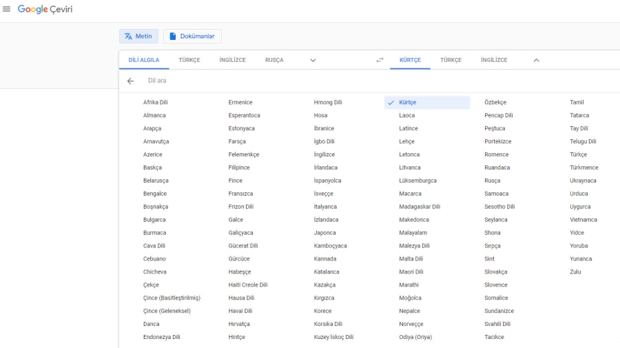The height and width of the screenshot is (348, 620).
Task: Select Tacikçe
Action: tap(494, 338)
